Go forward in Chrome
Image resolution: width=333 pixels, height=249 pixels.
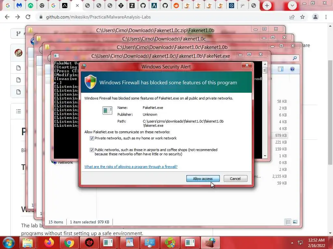pos(18,17)
